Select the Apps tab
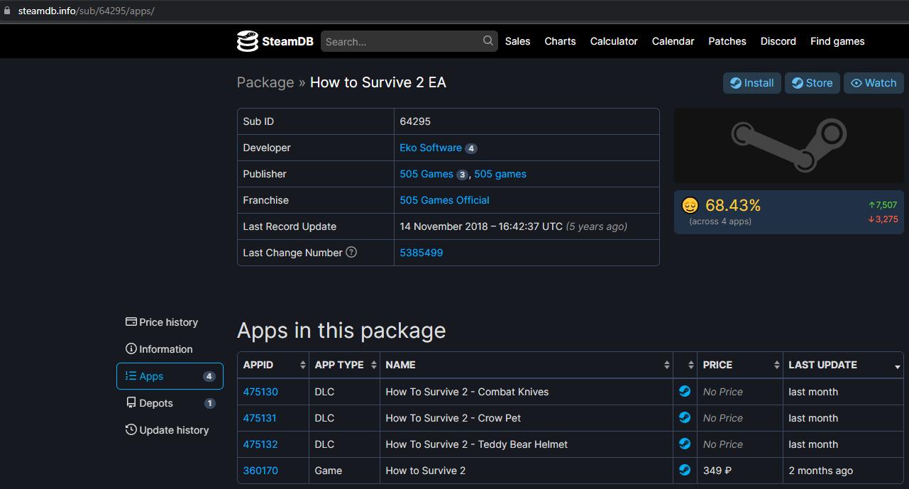909x489 pixels. (170, 376)
